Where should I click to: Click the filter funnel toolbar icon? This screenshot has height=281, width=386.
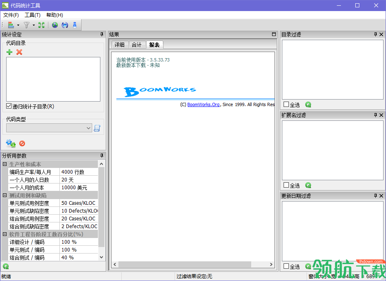click(26, 25)
